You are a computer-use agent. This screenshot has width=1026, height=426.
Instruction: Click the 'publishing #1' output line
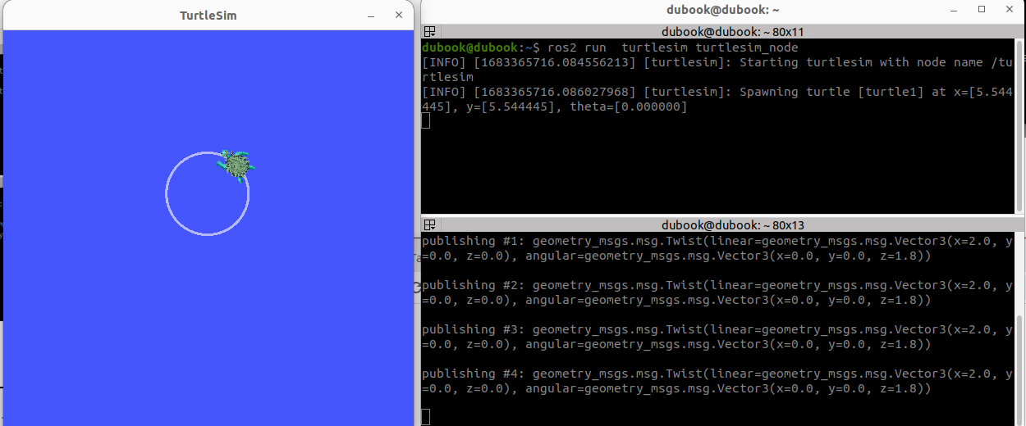[x=717, y=248]
